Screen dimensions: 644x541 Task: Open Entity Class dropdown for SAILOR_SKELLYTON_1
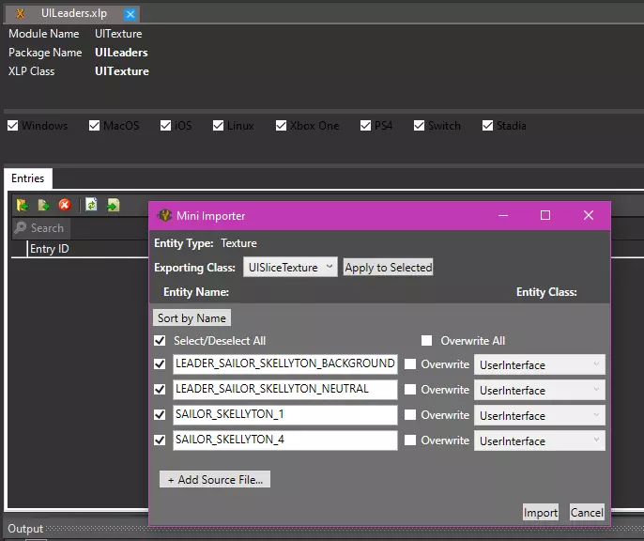539,415
